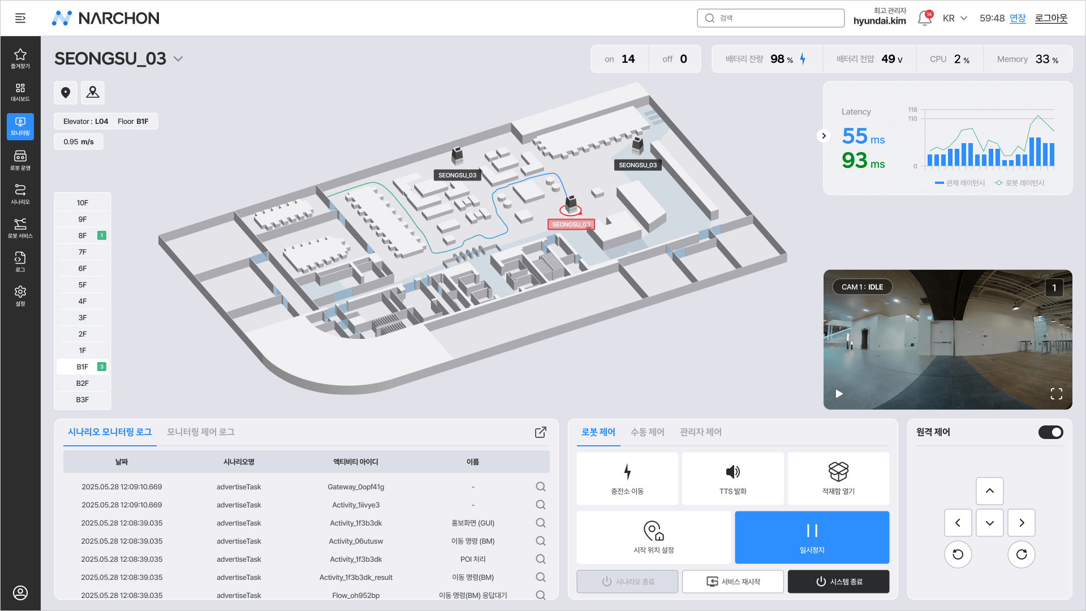Select floor 10F in floor list

tap(83, 203)
